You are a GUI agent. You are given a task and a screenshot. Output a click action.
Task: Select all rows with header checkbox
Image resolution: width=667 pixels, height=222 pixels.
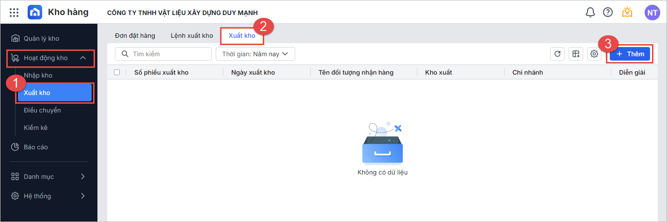coord(116,72)
